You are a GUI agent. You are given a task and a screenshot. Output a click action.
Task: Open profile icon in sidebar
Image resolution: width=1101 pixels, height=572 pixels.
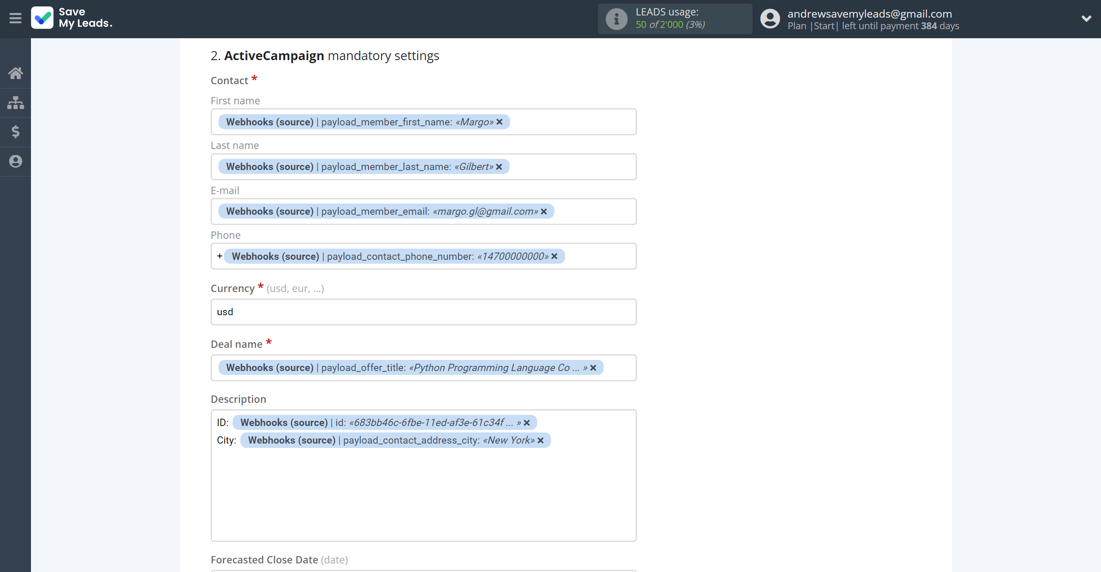[15, 161]
